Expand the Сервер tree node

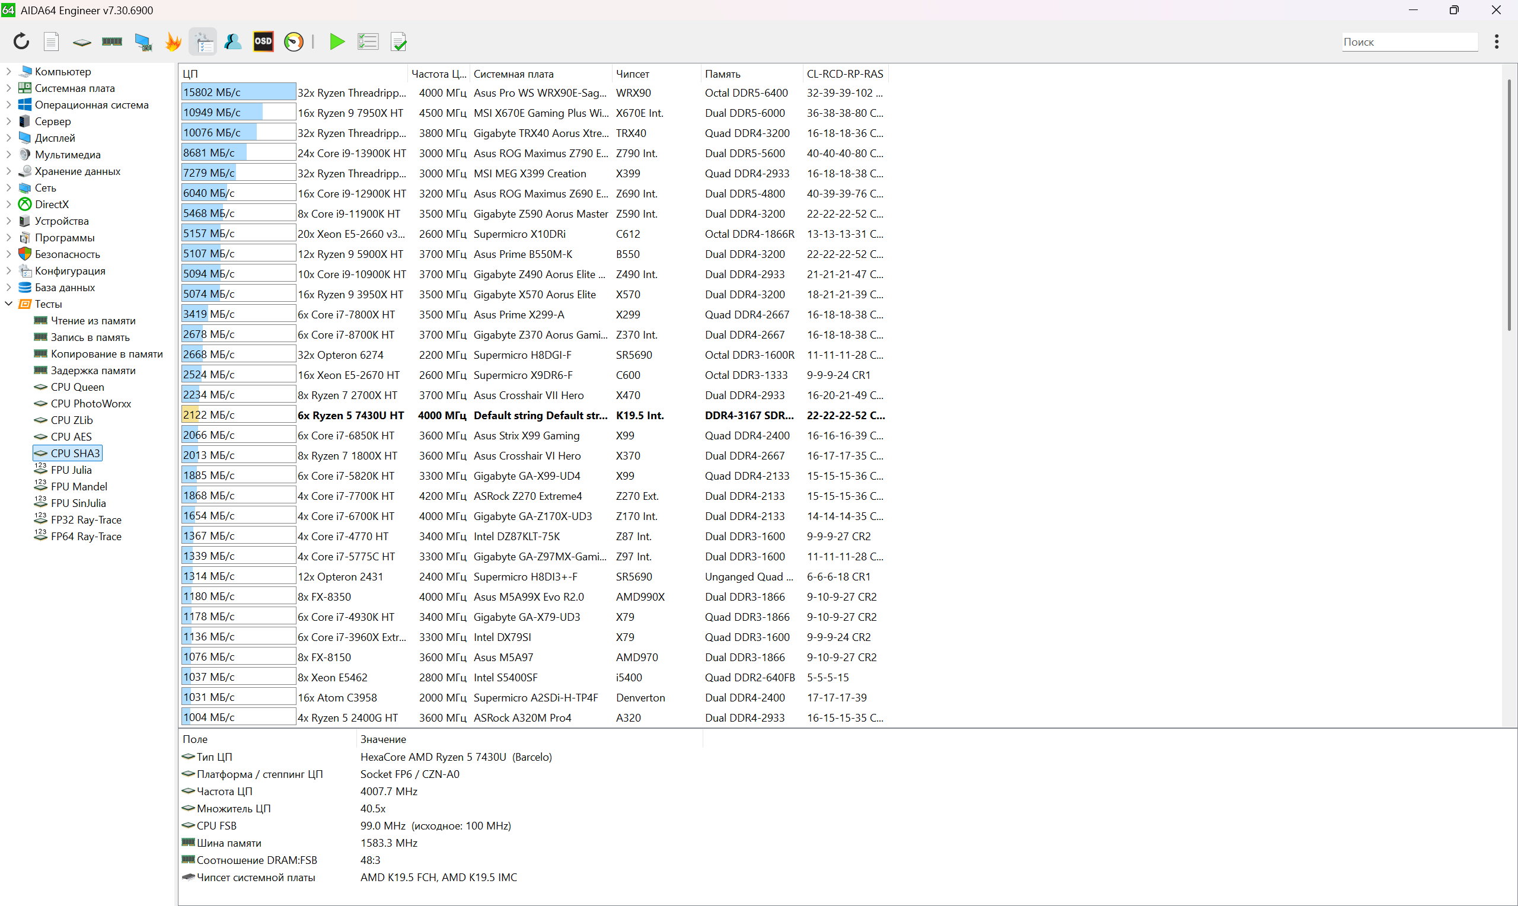click(8, 121)
